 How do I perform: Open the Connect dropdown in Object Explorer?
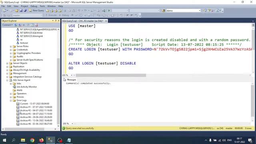(7, 25)
